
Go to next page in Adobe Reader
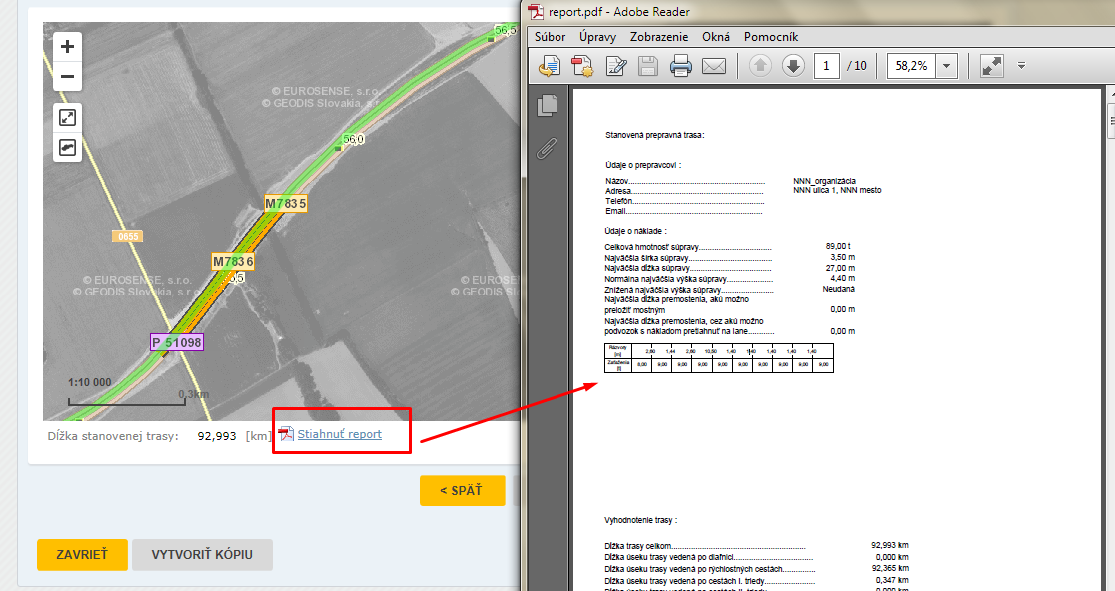793,66
